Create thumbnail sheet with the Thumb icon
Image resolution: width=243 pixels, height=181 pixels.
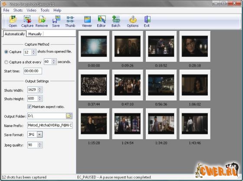(70, 21)
